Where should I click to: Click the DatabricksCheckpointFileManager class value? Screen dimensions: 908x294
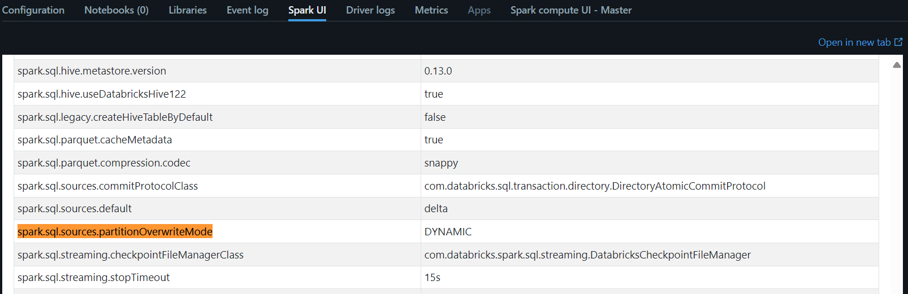pyautogui.click(x=587, y=255)
